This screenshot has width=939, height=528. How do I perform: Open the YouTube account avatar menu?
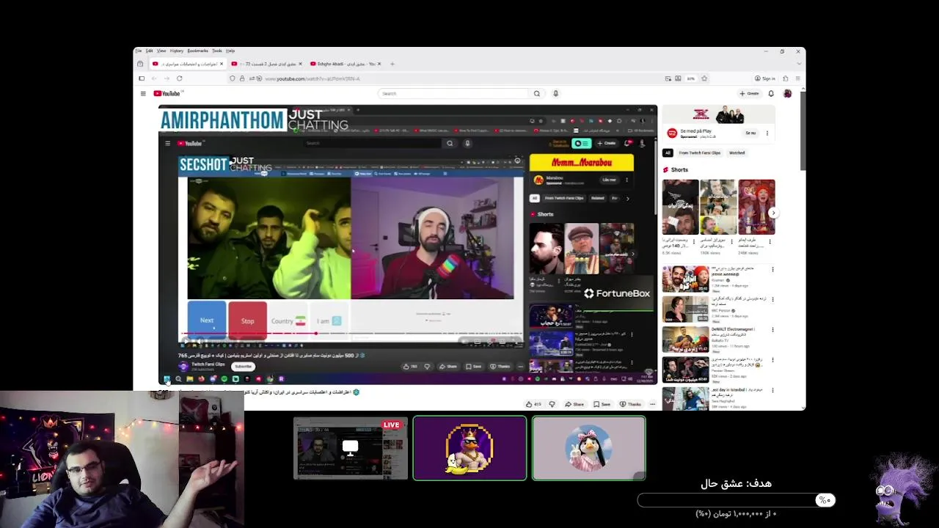click(x=787, y=93)
